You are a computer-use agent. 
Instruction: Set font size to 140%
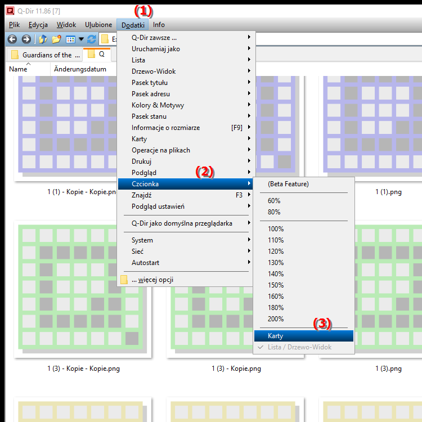click(304, 274)
